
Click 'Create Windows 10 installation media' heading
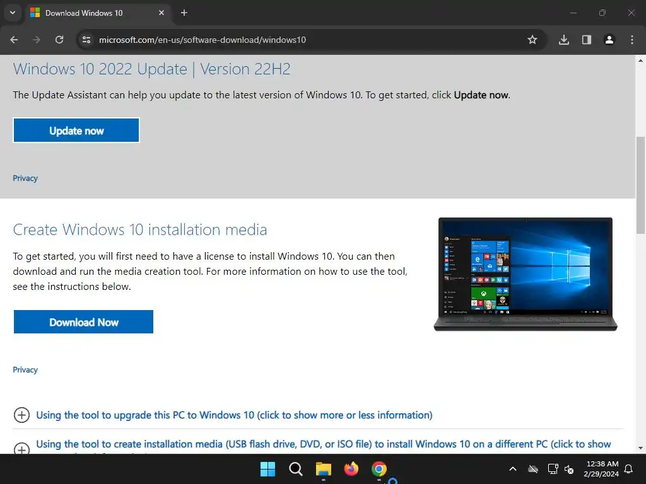pos(140,229)
